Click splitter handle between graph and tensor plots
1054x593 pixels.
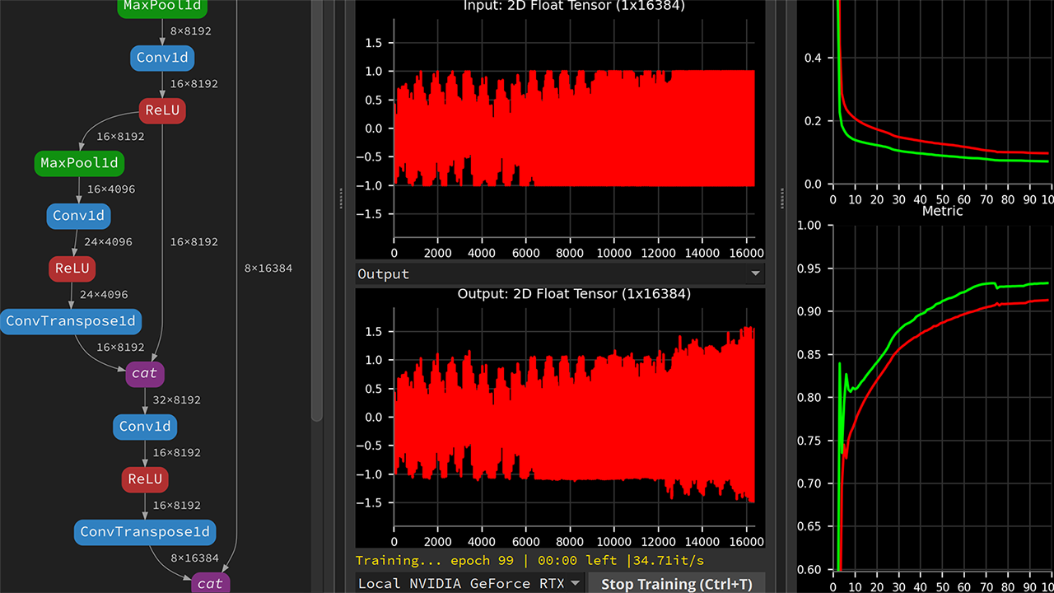tap(341, 199)
